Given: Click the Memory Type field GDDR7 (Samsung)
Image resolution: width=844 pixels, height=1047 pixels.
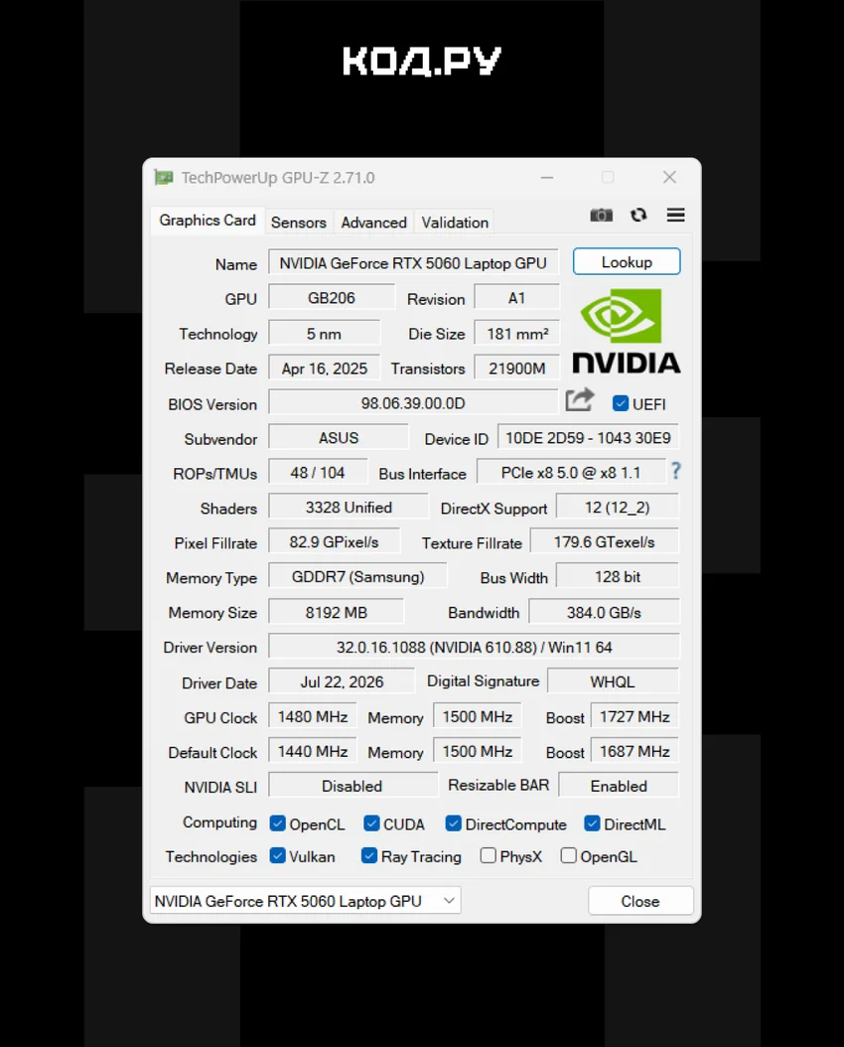Looking at the screenshot, I should tap(357, 577).
